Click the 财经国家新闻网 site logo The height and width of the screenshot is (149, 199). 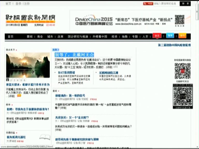(x=31, y=18)
